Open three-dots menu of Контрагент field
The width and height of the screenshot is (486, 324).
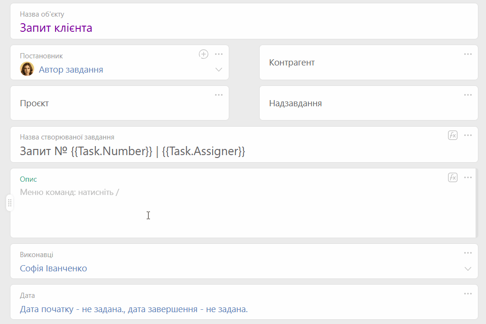pos(467,54)
